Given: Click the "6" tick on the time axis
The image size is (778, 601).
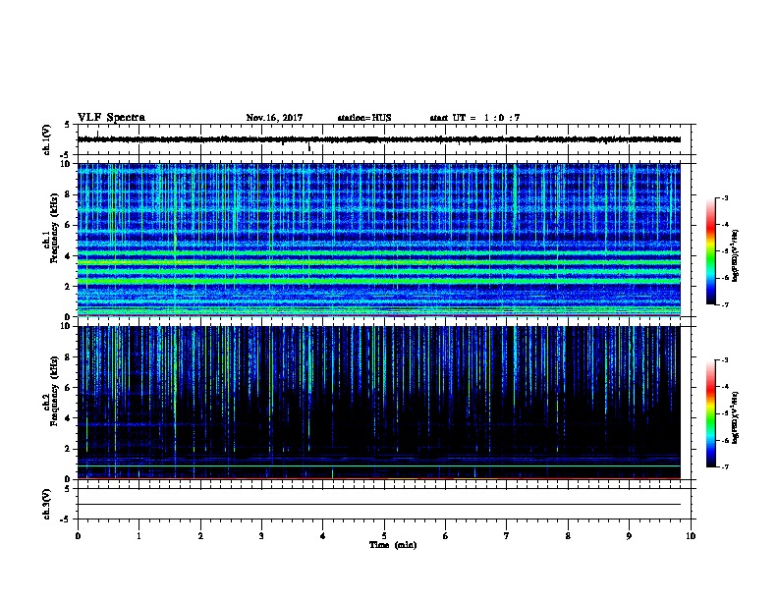Looking at the screenshot, I should tap(446, 536).
